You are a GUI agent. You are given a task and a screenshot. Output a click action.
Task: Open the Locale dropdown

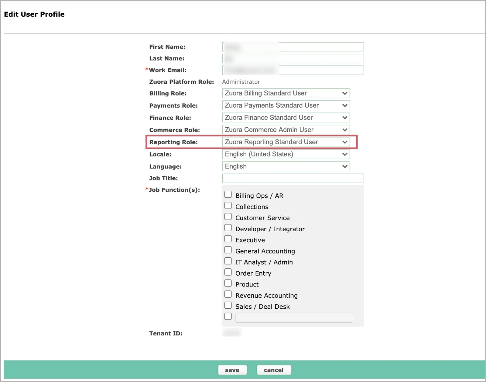(x=286, y=154)
